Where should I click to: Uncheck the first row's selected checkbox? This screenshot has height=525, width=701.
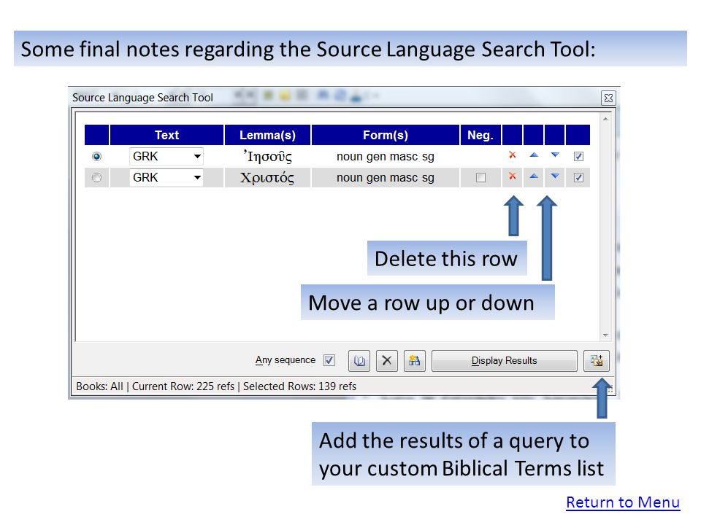click(x=578, y=157)
